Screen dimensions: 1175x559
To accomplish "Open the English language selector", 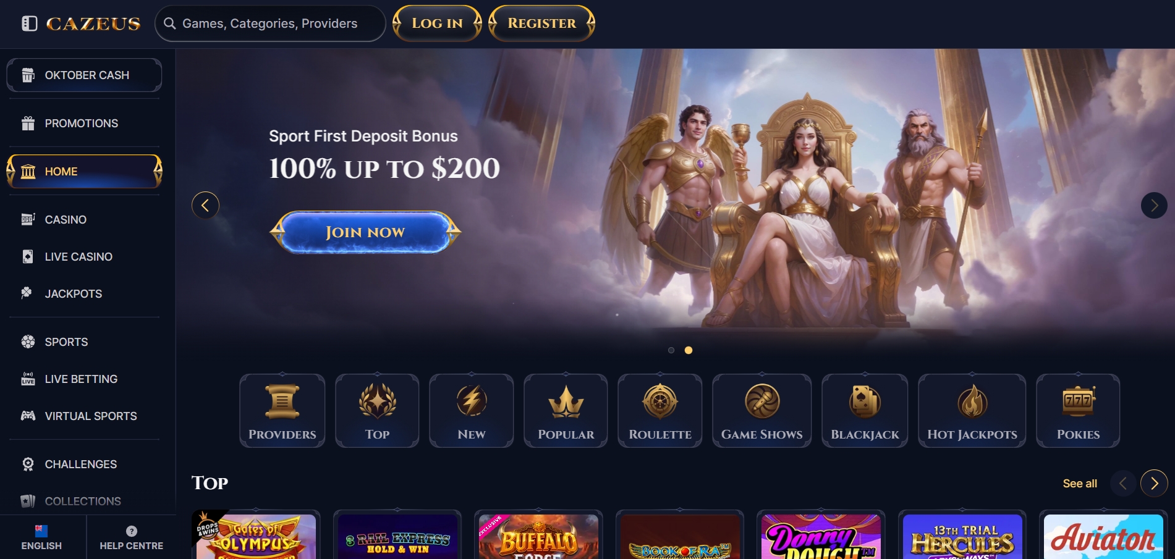I will coord(41,537).
